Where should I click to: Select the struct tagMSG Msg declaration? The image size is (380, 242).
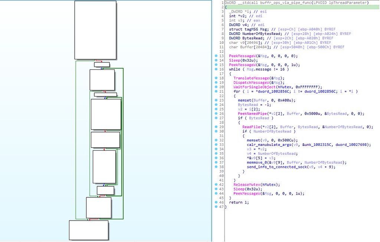[249, 29]
